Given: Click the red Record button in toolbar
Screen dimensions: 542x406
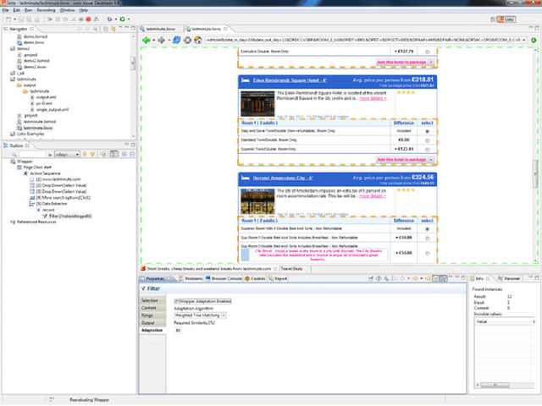Looking at the screenshot, I should pyautogui.click(x=86, y=19).
